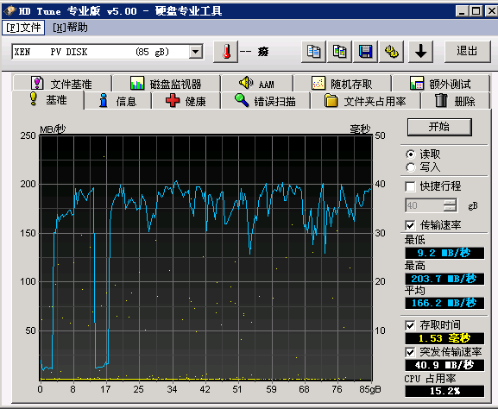
Task: Toggle the 存取时间 access time checkbox
Action: coord(410,325)
